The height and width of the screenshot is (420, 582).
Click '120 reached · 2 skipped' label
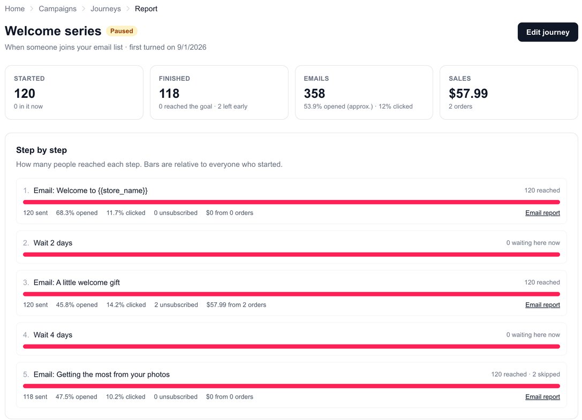(526, 374)
